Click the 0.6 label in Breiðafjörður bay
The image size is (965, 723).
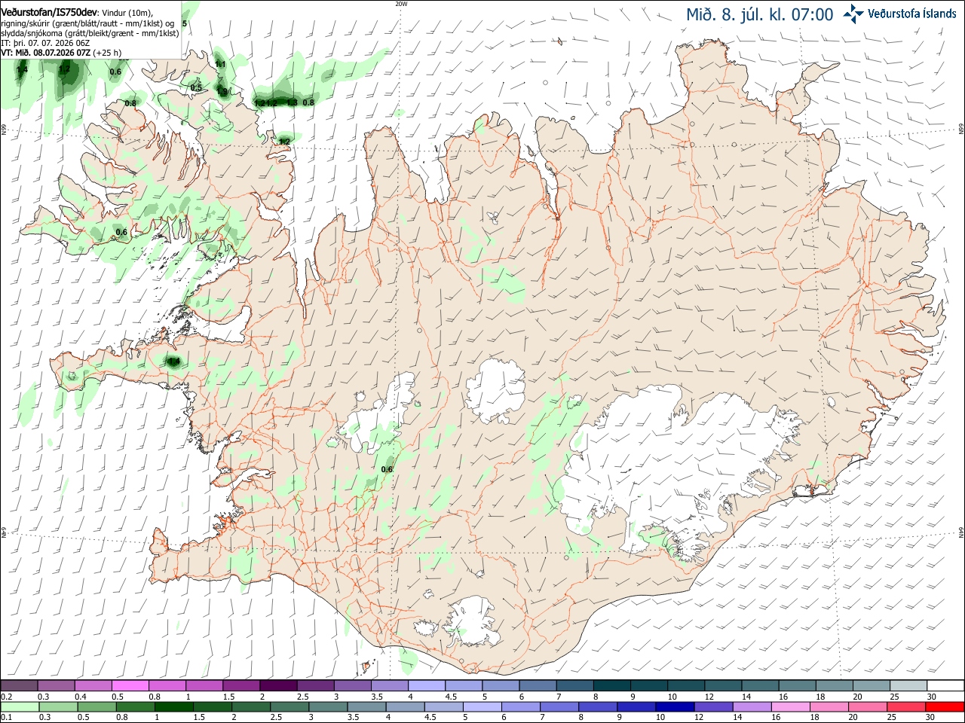[121, 232]
